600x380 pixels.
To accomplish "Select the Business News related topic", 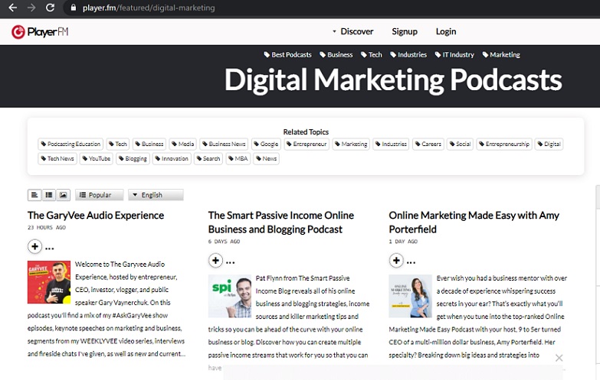I will pyautogui.click(x=224, y=144).
